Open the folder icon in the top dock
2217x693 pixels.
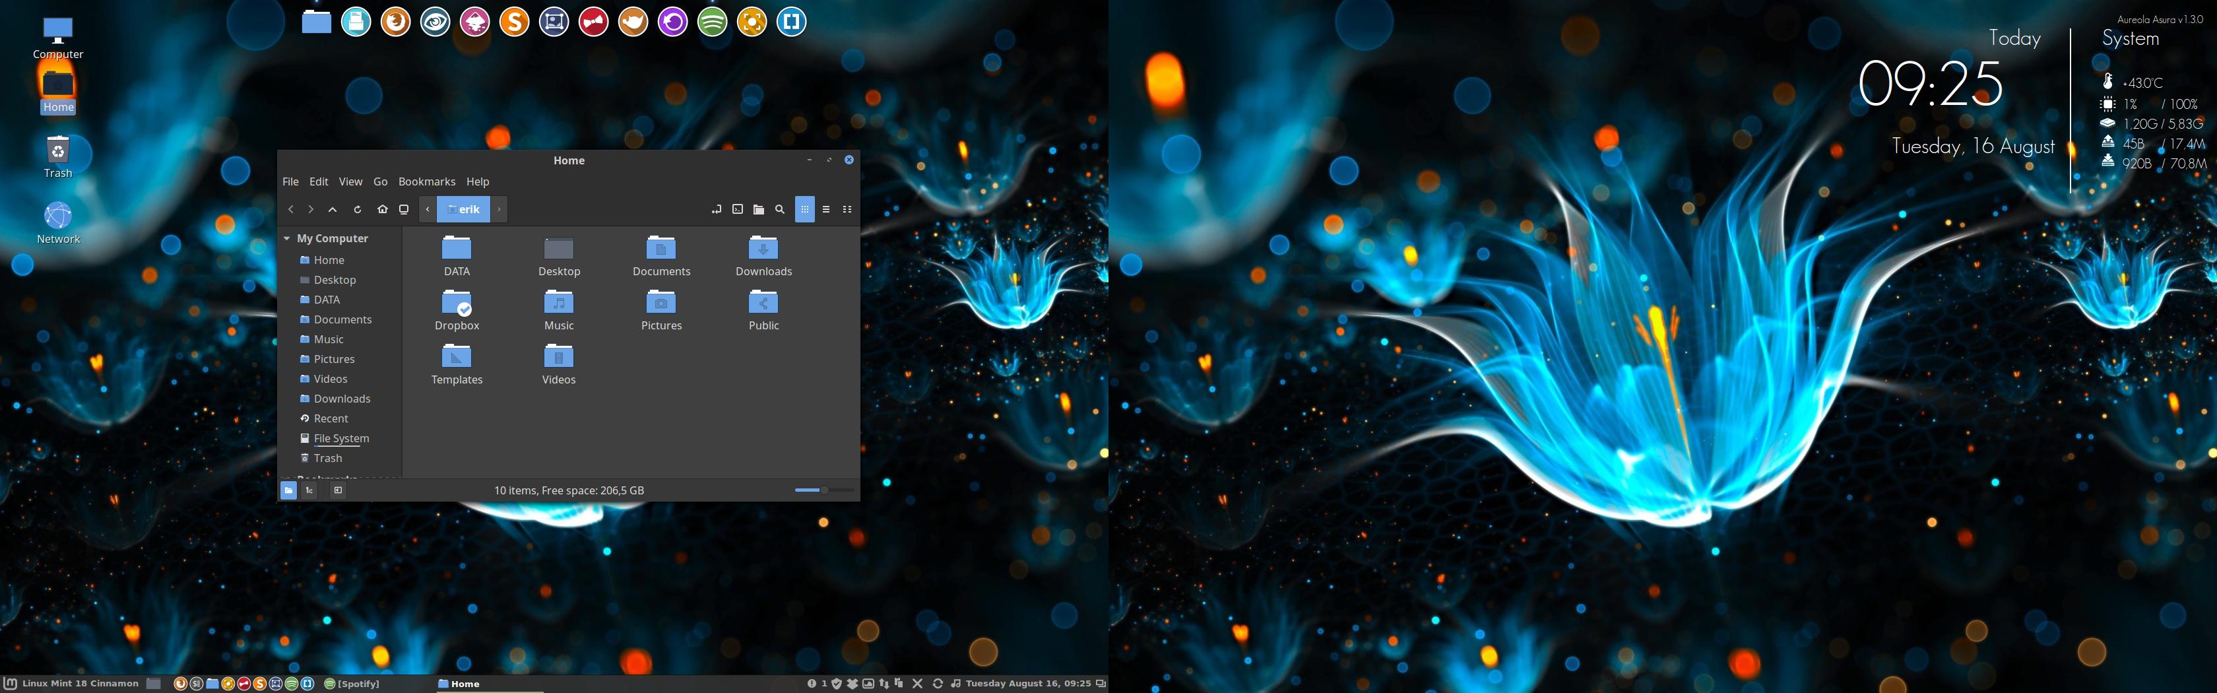coord(317,22)
